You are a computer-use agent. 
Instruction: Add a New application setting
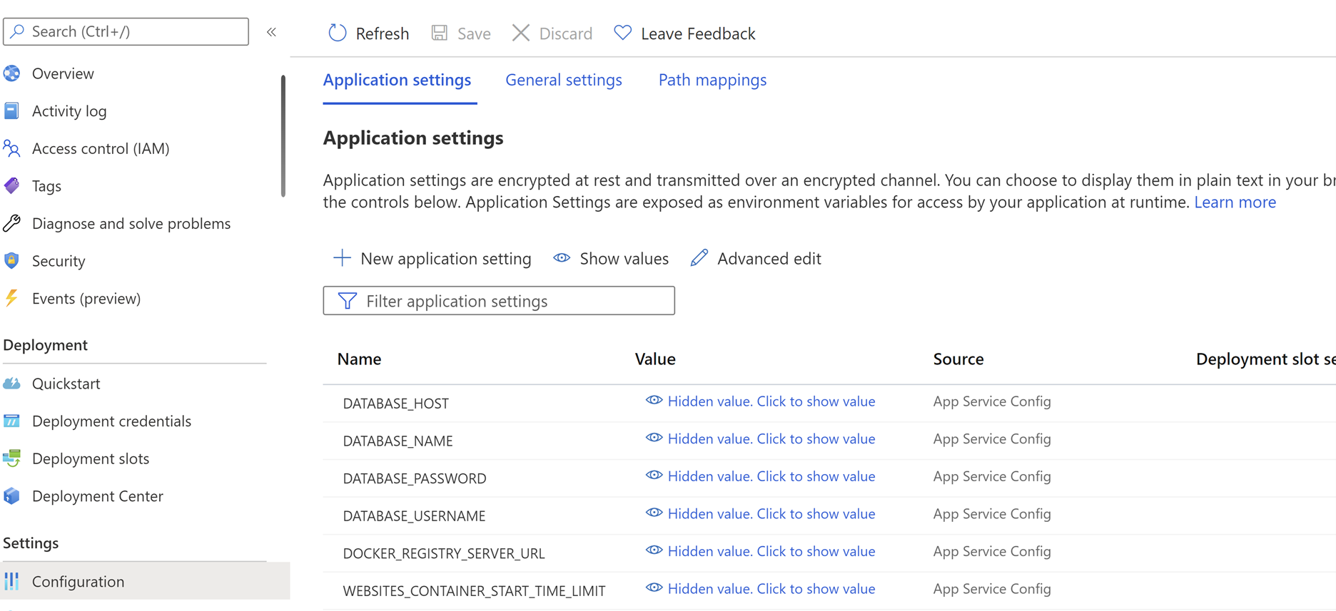[x=432, y=258]
